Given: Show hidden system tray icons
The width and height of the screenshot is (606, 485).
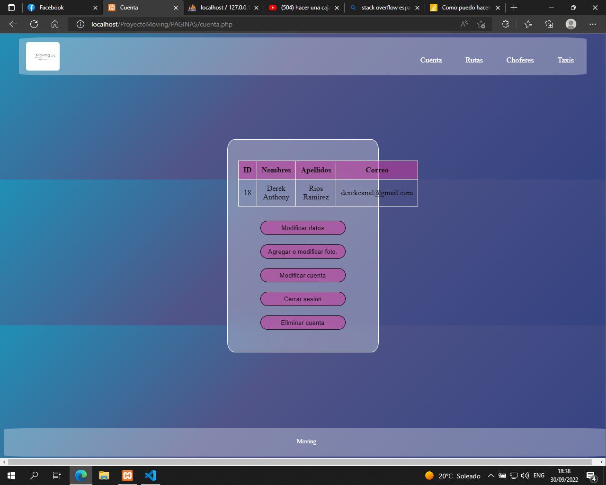Looking at the screenshot, I should [491, 476].
